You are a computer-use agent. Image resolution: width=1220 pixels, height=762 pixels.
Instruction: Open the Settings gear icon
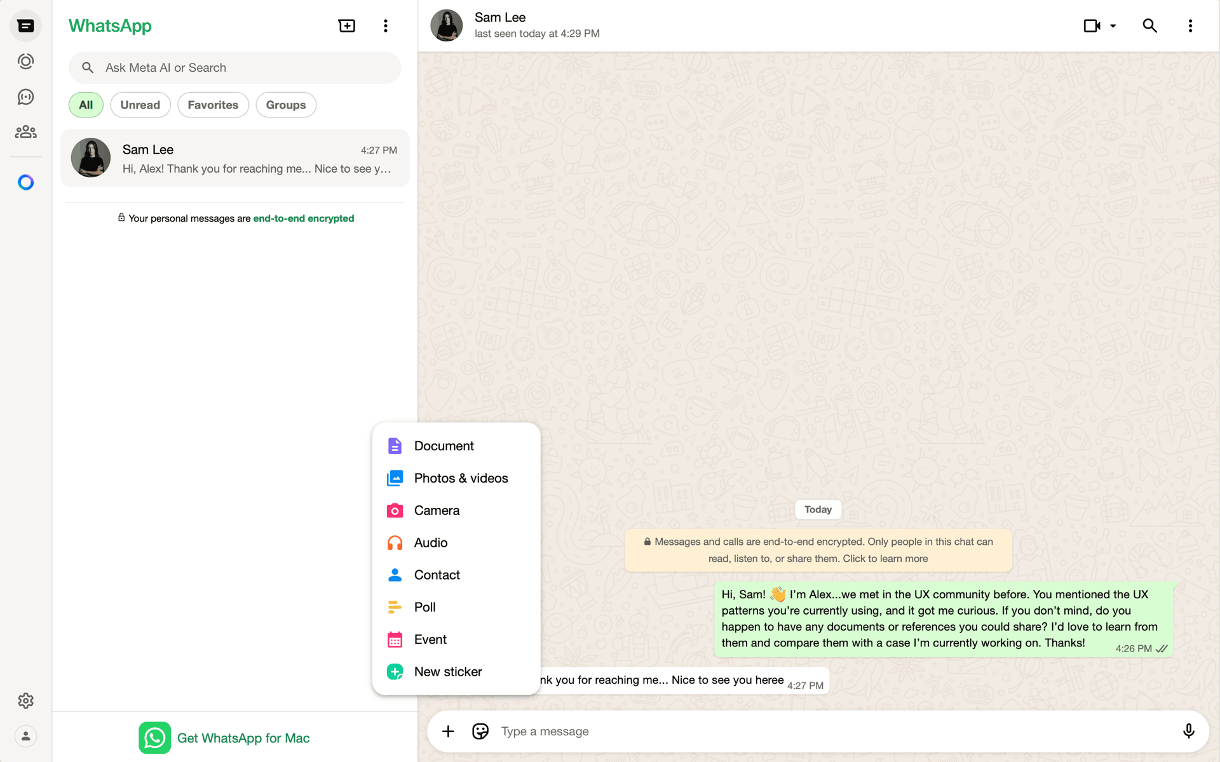(25, 700)
